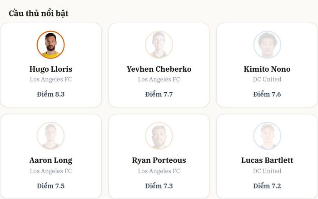Select Ryan Porteous's avatar image
This screenshot has width=318, height=199.
click(x=159, y=136)
